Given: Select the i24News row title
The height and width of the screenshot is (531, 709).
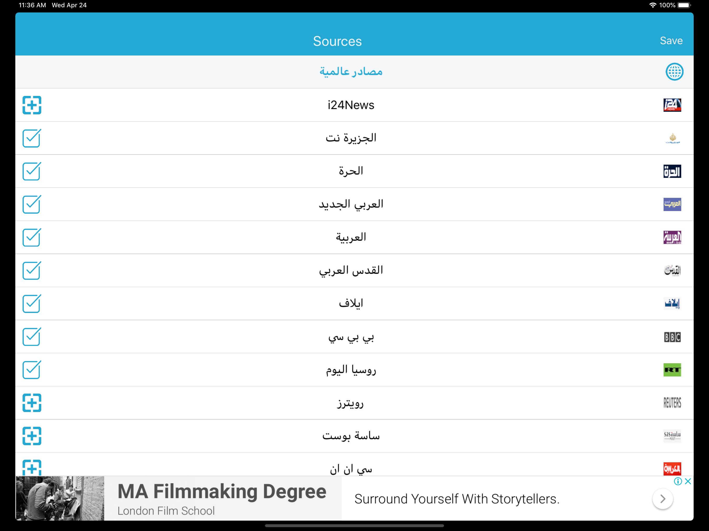Looking at the screenshot, I should pyautogui.click(x=351, y=105).
